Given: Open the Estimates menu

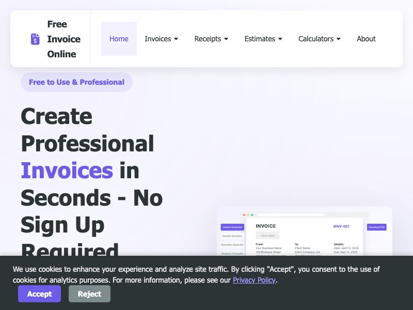Looking at the screenshot, I should click(263, 39).
